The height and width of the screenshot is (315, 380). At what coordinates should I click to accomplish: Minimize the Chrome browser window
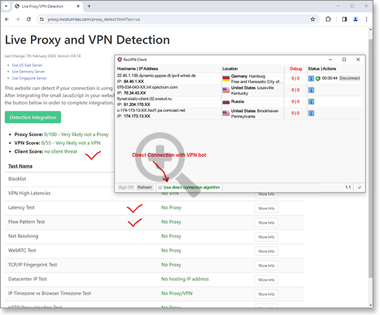[x=338, y=6]
